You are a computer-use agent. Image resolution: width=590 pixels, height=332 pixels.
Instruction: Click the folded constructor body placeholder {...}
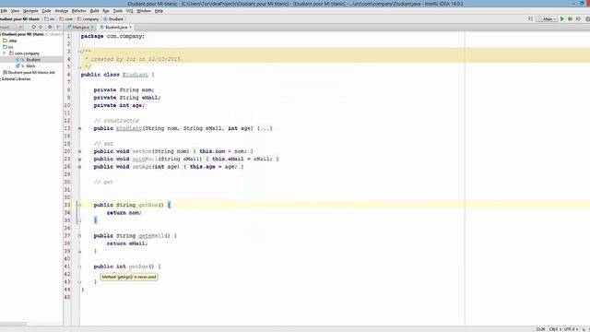coord(265,128)
